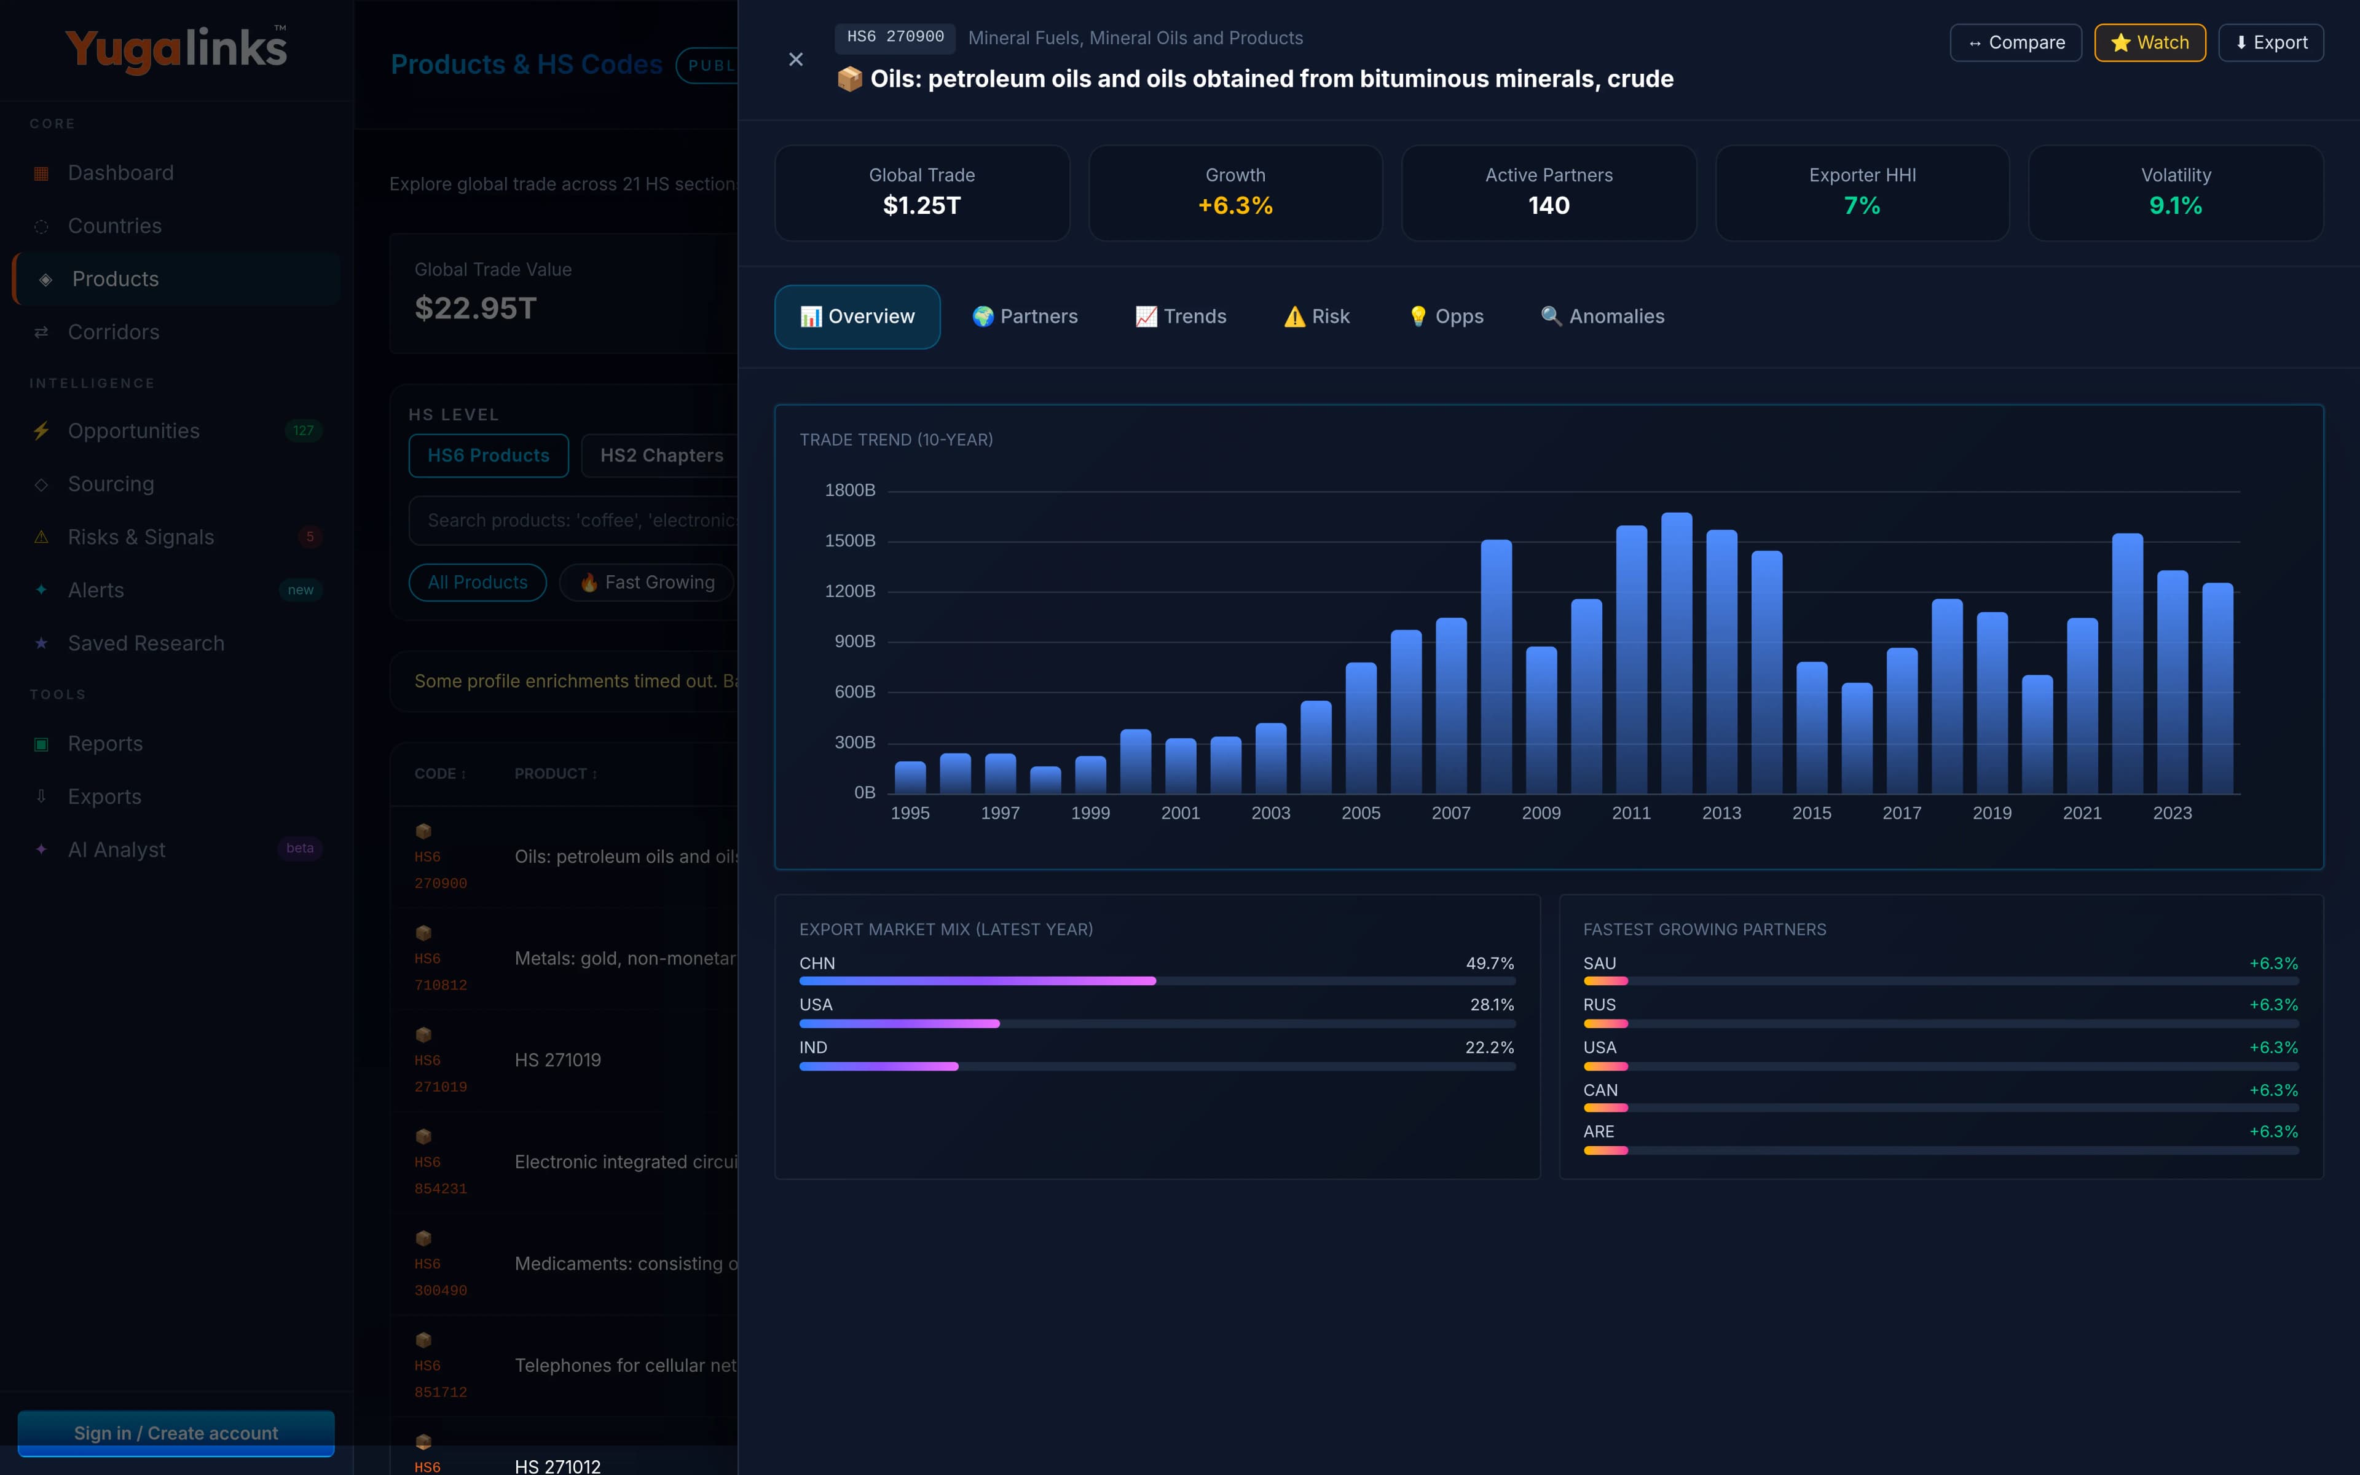2360x1475 pixels.
Task: Click the USA export share bar
Action: (x=1157, y=1023)
